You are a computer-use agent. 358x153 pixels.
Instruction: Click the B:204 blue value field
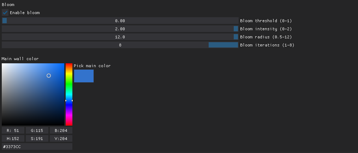pos(61,130)
